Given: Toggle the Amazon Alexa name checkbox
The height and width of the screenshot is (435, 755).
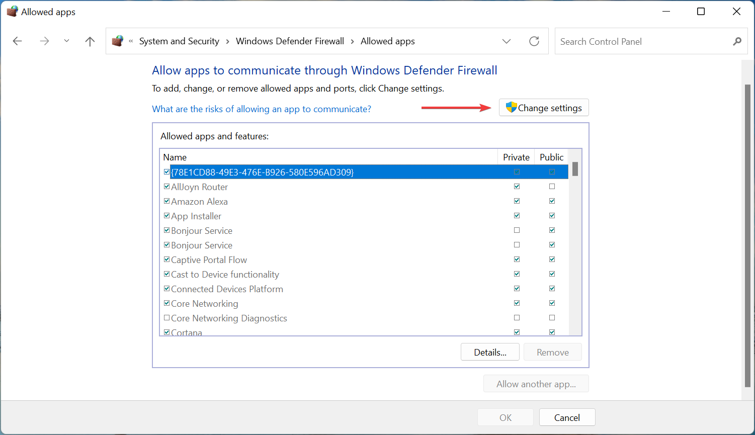Looking at the screenshot, I should tap(167, 201).
